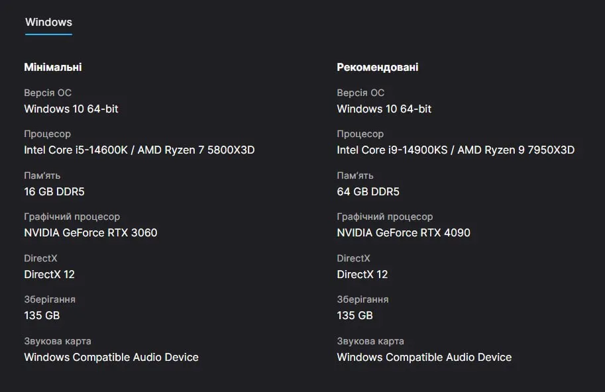The image size is (605, 392).
Task: Click Windows 10 64-bit under Рекомендовані
Action: pyautogui.click(x=384, y=109)
